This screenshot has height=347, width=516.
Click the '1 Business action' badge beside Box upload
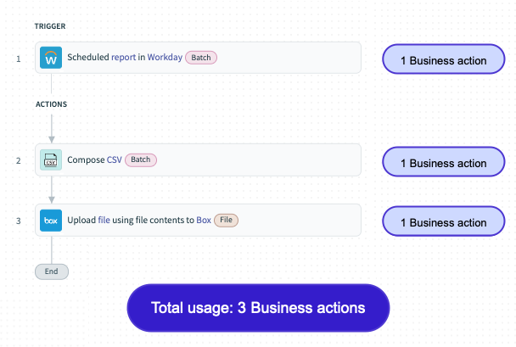(443, 221)
